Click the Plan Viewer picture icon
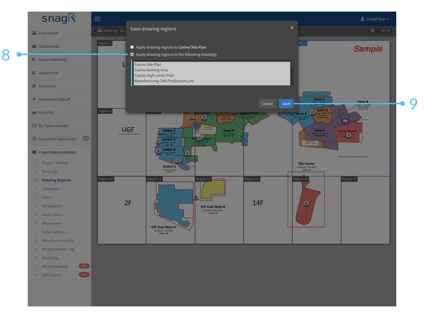424x318 pixels. (34, 33)
